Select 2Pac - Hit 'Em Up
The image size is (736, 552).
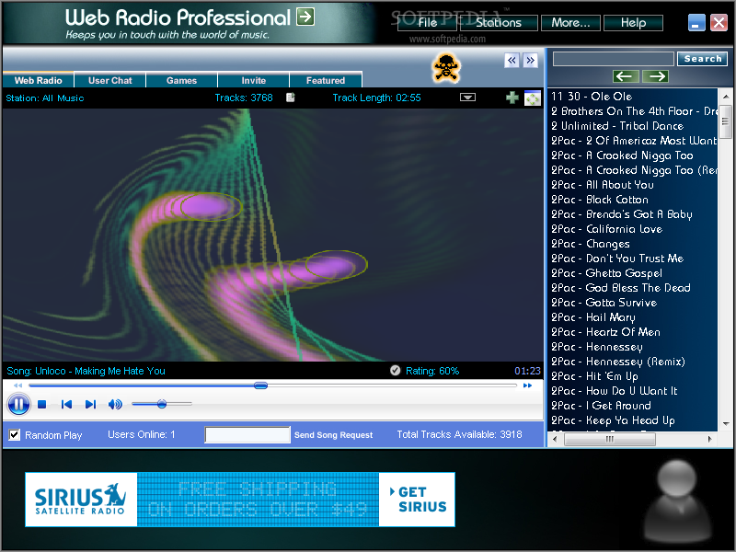pyautogui.click(x=594, y=376)
